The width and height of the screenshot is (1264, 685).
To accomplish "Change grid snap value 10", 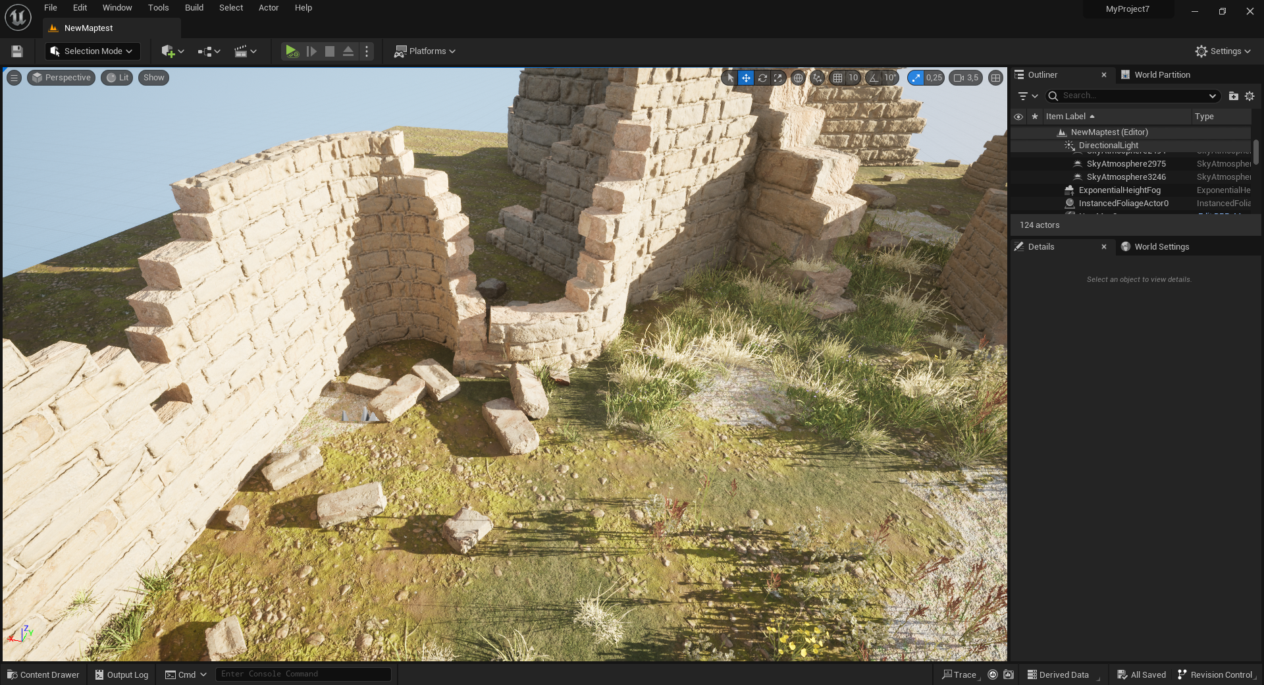I will (x=853, y=78).
